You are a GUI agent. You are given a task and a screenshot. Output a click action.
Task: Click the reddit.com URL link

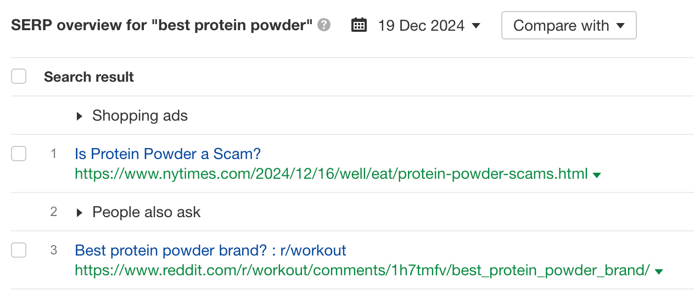(x=362, y=270)
